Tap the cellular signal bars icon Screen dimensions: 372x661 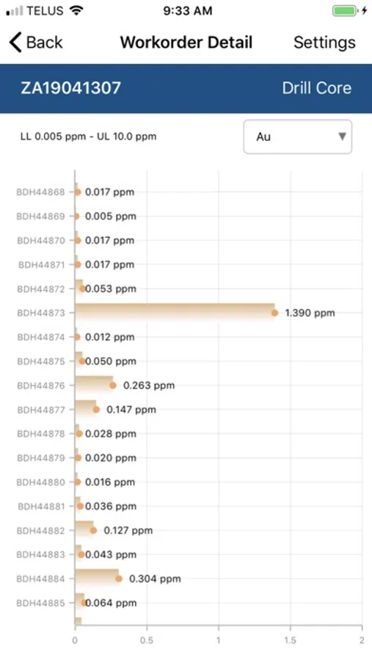pos(15,11)
